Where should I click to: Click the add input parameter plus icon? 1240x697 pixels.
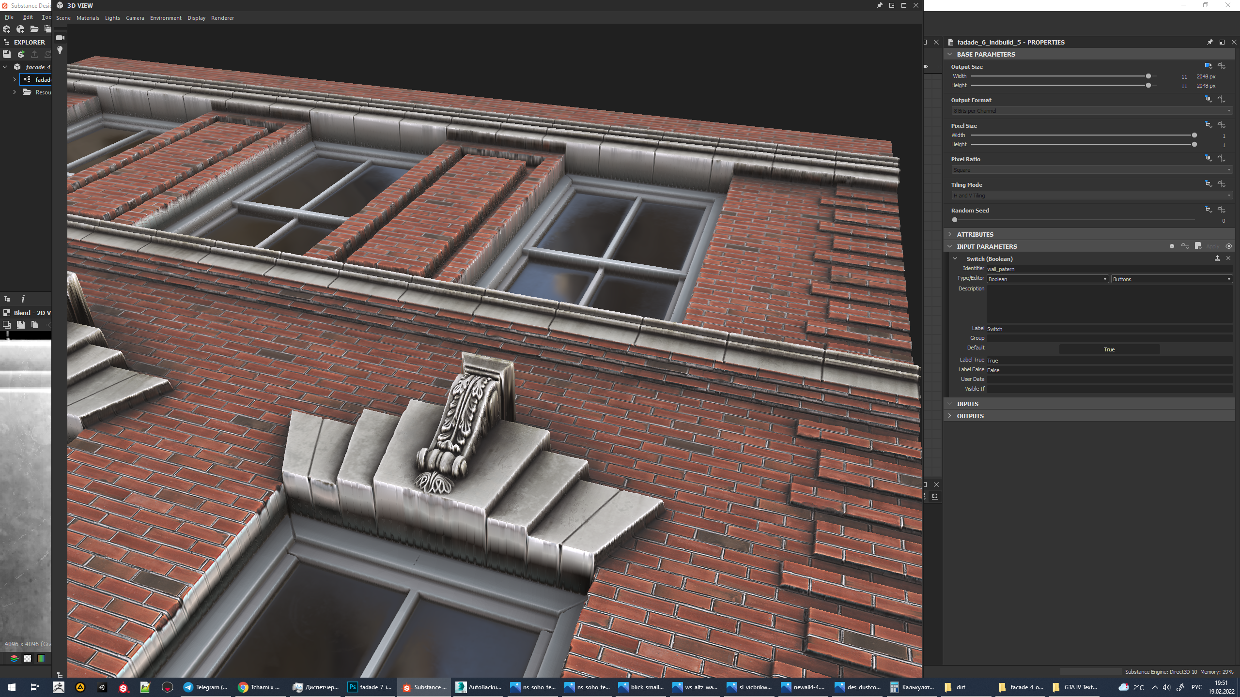1172,246
